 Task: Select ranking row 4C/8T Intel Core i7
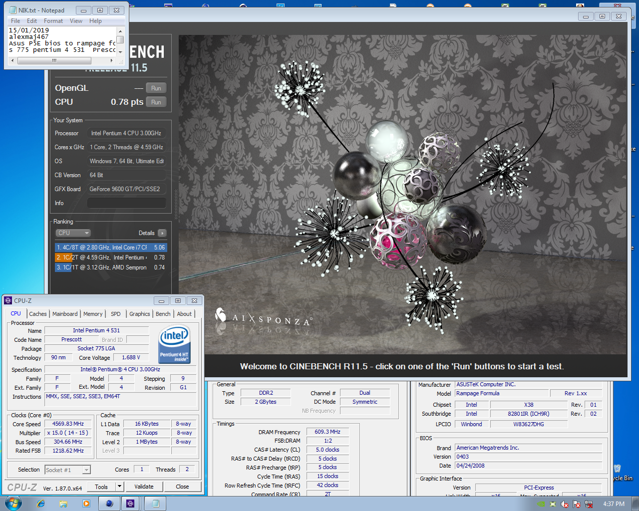pos(111,248)
